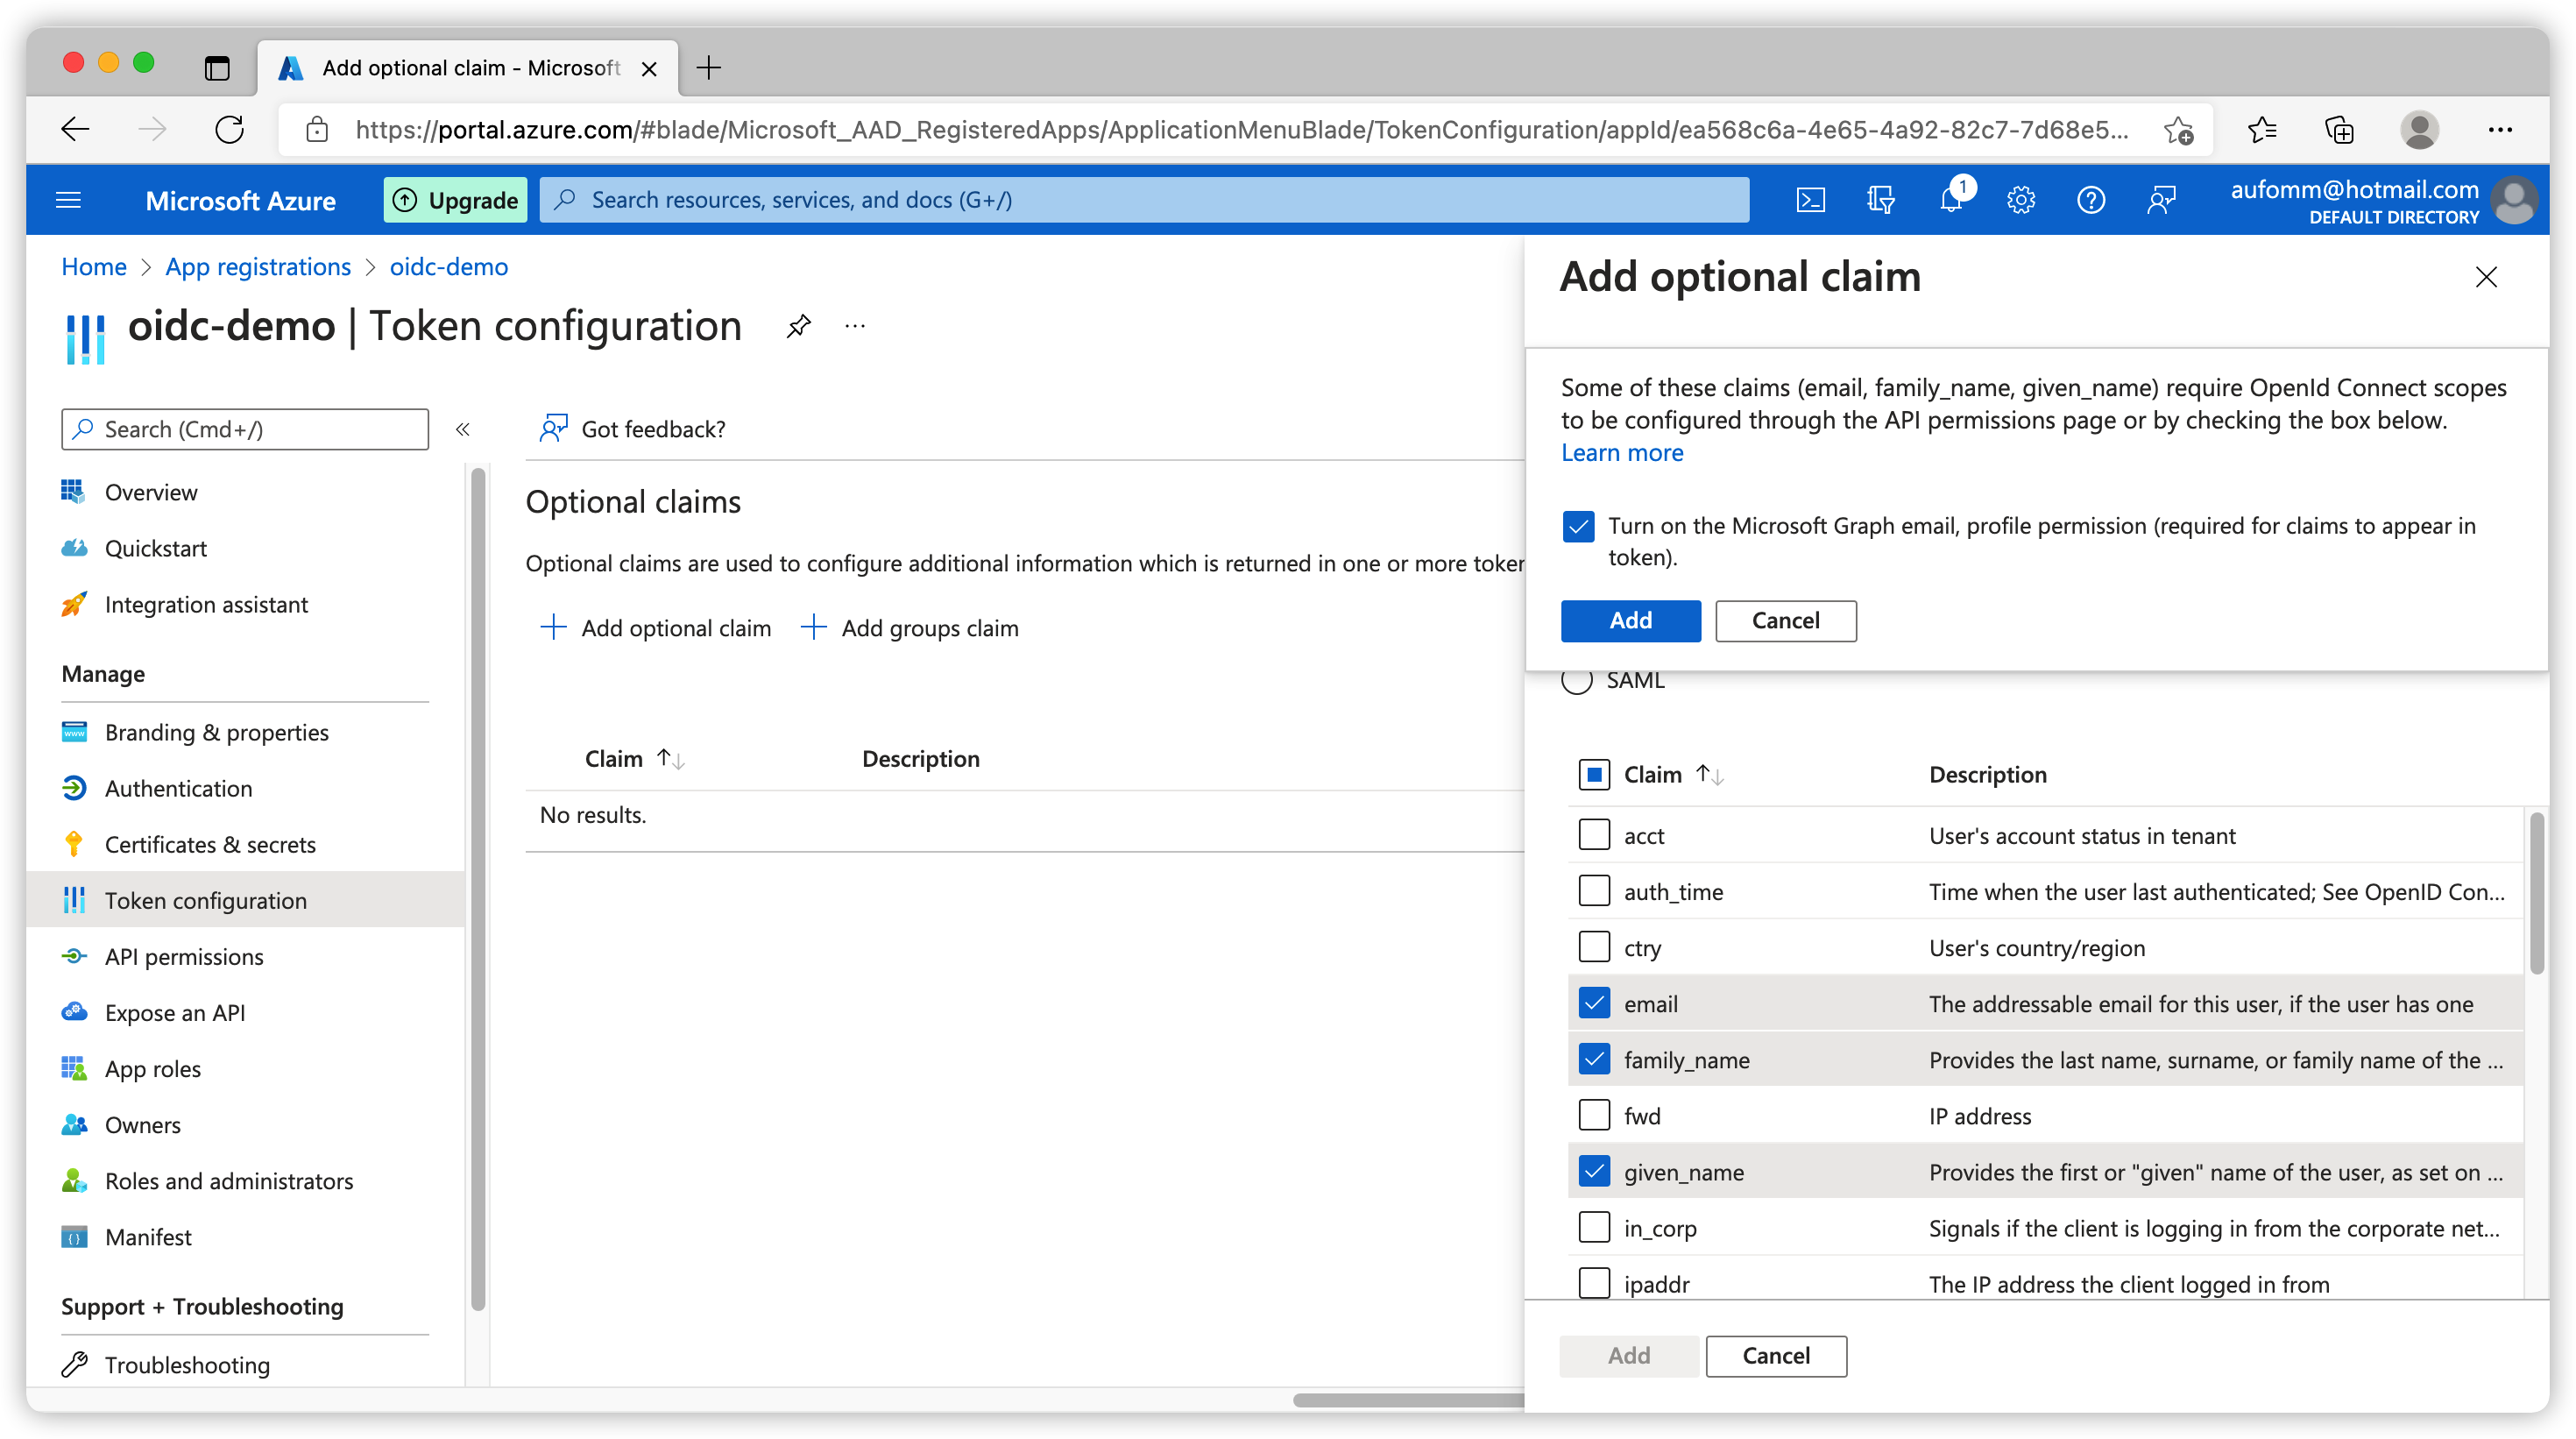Image resolution: width=2576 pixels, height=1439 pixels.
Task: Open the directories and subscriptions filter icon
Action: pyautogui.click(x=1880, y=200)
